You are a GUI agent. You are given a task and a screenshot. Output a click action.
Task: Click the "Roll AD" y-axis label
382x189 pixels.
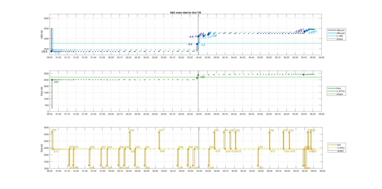tap(42, 148)
